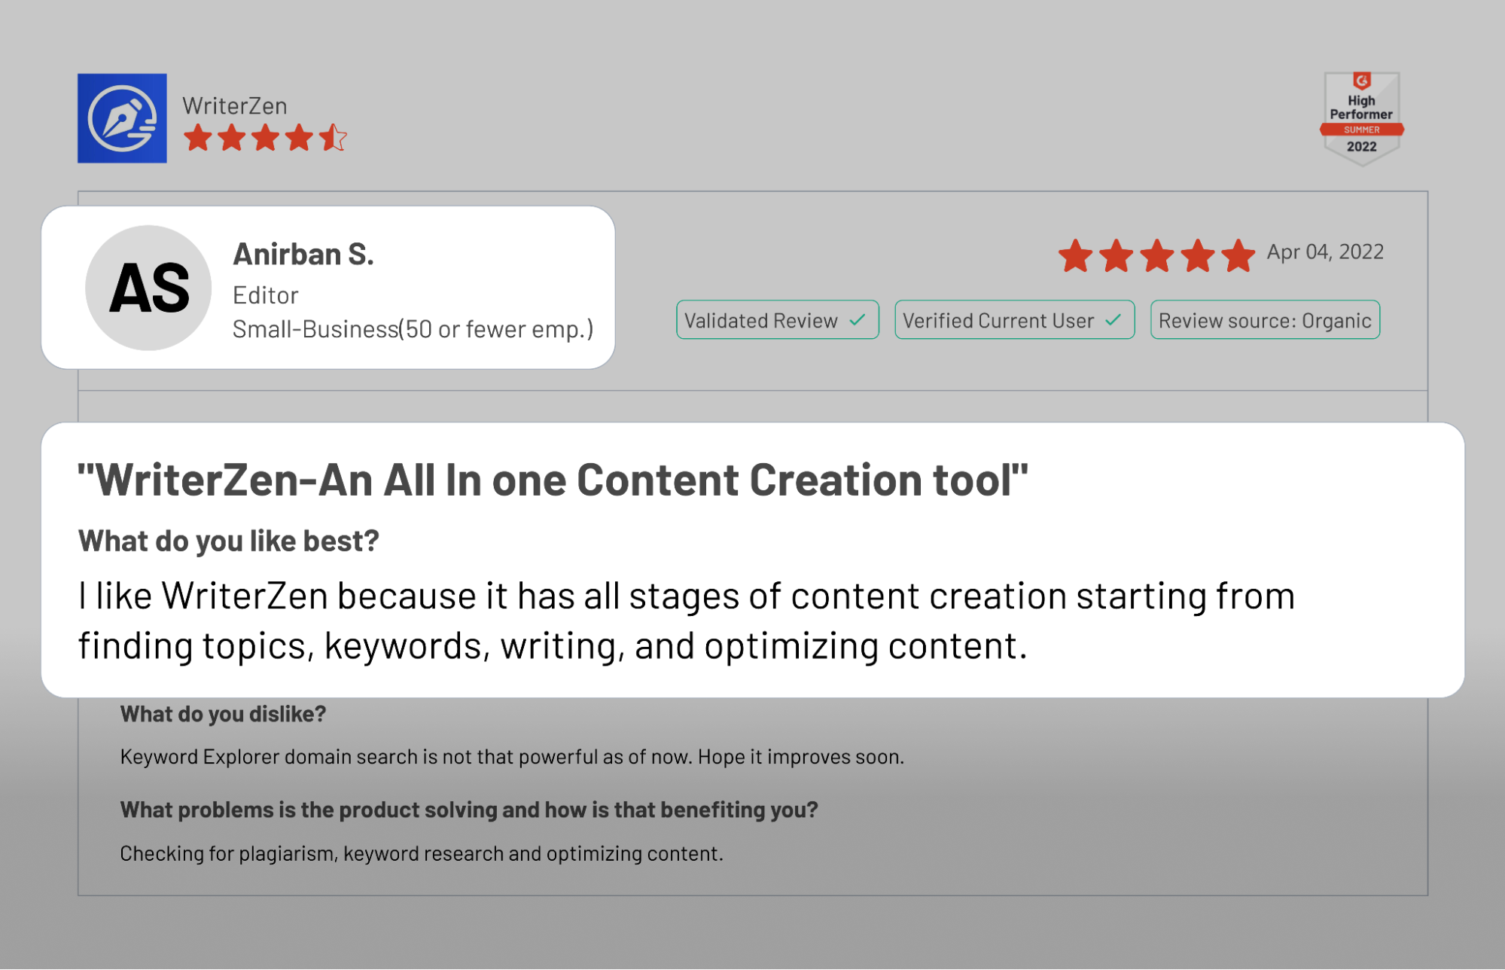Click WriterZen's overall star rating
Image resolution: width=1505 pixels, height=970 pixels.
tap(265, 138)
